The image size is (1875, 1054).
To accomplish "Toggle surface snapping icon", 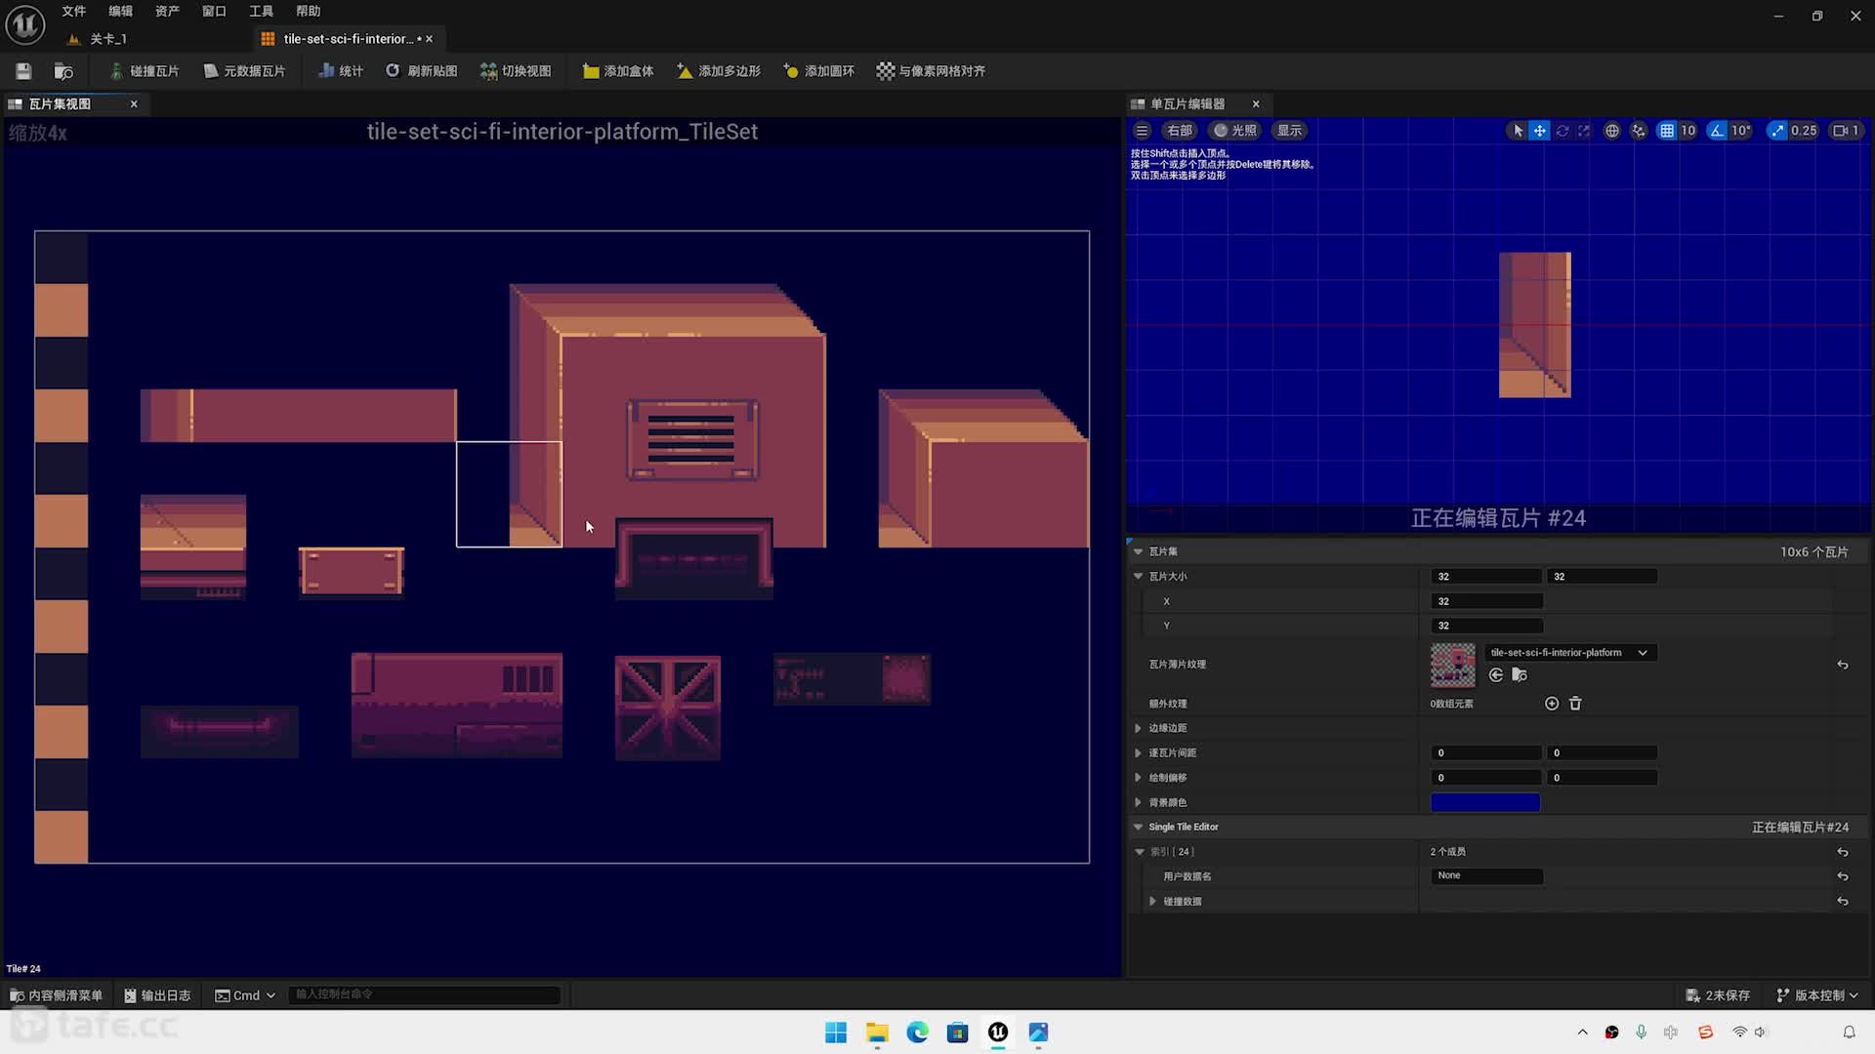I will click(x=1639, y=131).
